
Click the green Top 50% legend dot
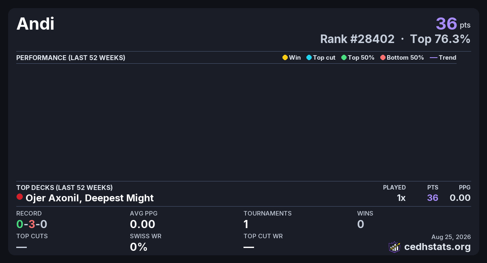(344, 58)
